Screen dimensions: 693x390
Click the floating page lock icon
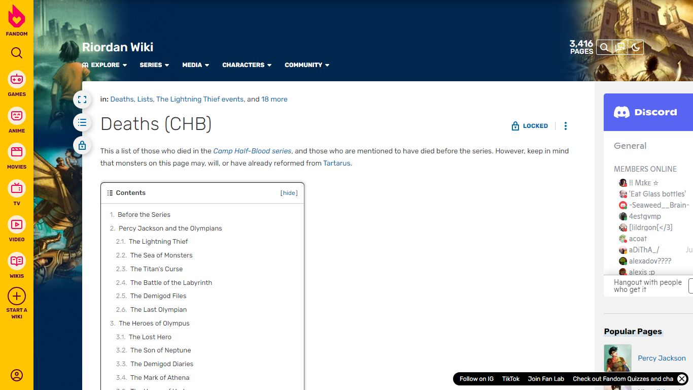click(x=82, y=146)
